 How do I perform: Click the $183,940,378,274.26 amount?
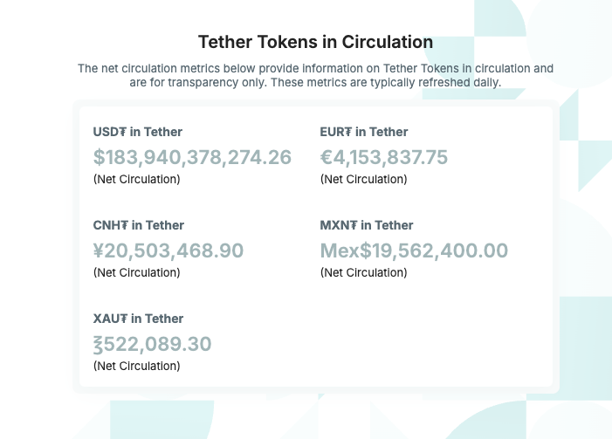(x=192, y=157)
